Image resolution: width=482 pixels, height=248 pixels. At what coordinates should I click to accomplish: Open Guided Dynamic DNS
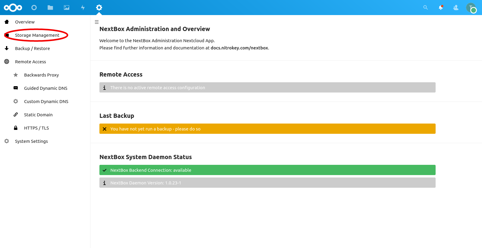pos(45,88)
